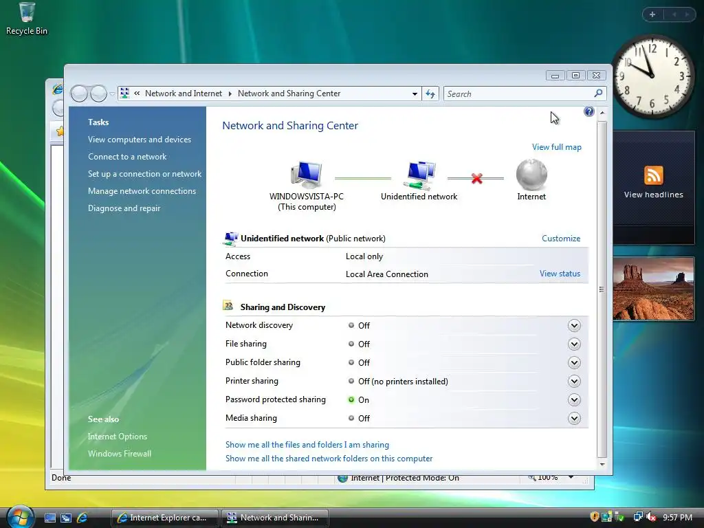Click the 9:57 PM taskbar clock
The image size is (704, 528).
click(x=677, y=517)
